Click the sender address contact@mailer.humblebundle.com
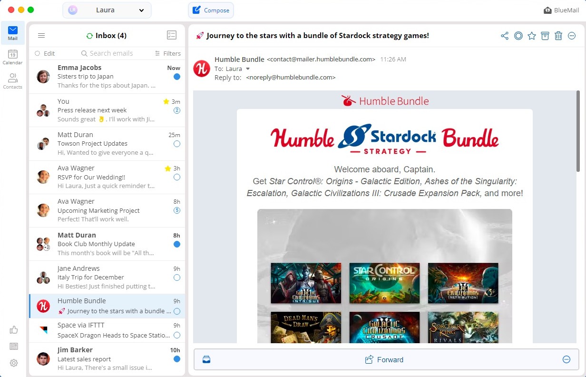This screenshot has height=377, width=586. 321,60
